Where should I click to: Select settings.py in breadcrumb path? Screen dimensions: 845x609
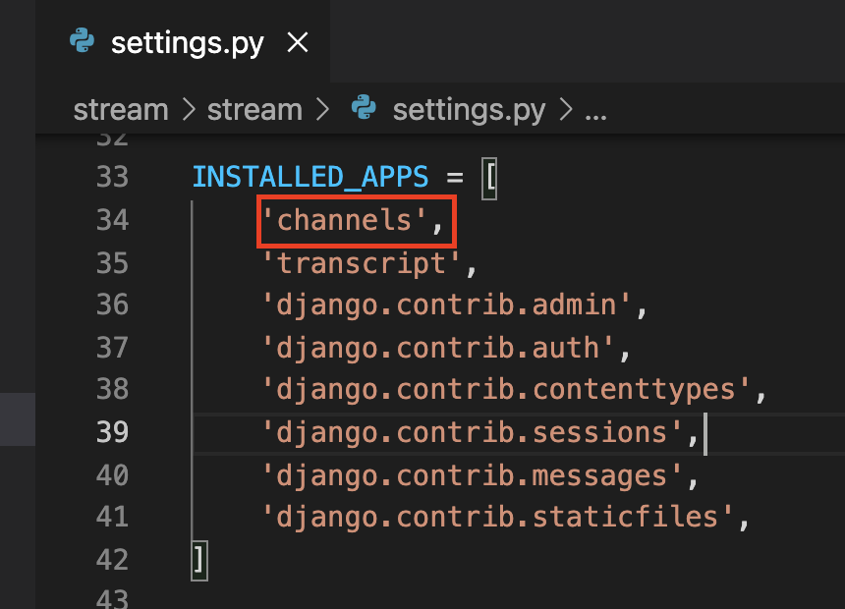[x=469, y=111]
